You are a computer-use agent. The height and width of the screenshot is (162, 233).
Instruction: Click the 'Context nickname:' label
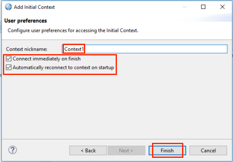pos(27,49)
